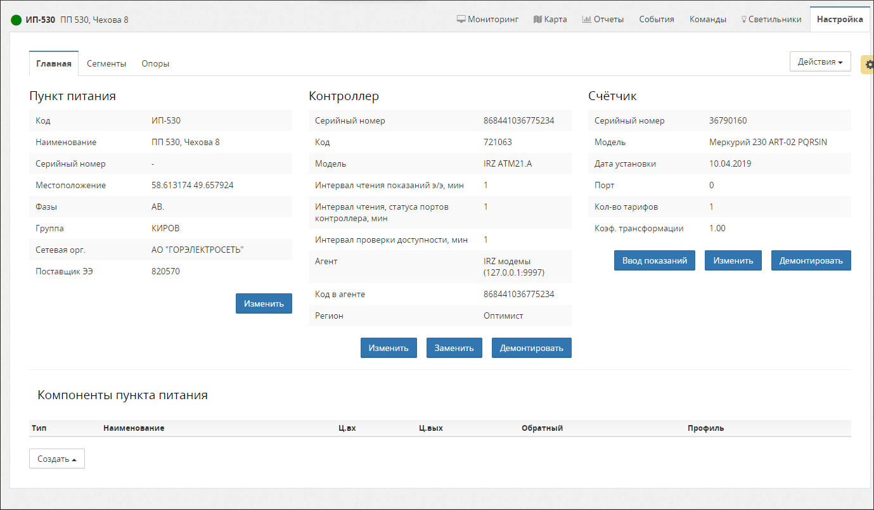Click Изменить under Пункт питания
874x510 pixels.
[264, 303]
